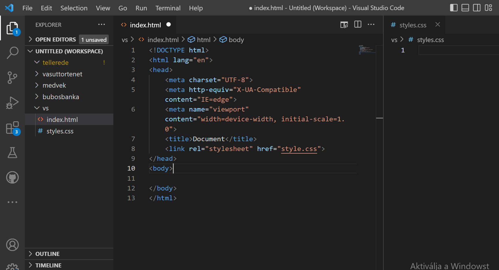Screen dimensions: 499x270
Task: Click the VS Code logo icon
Action: coord(9,8)
